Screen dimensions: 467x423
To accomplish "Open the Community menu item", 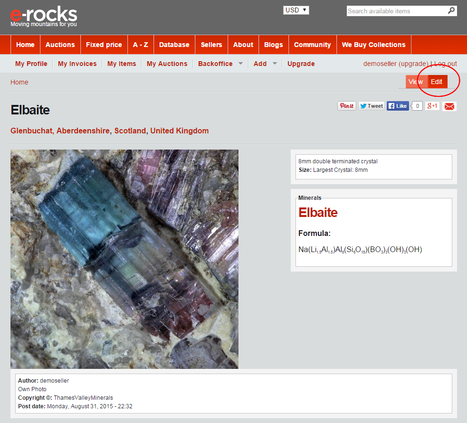I will pos(313,45).
